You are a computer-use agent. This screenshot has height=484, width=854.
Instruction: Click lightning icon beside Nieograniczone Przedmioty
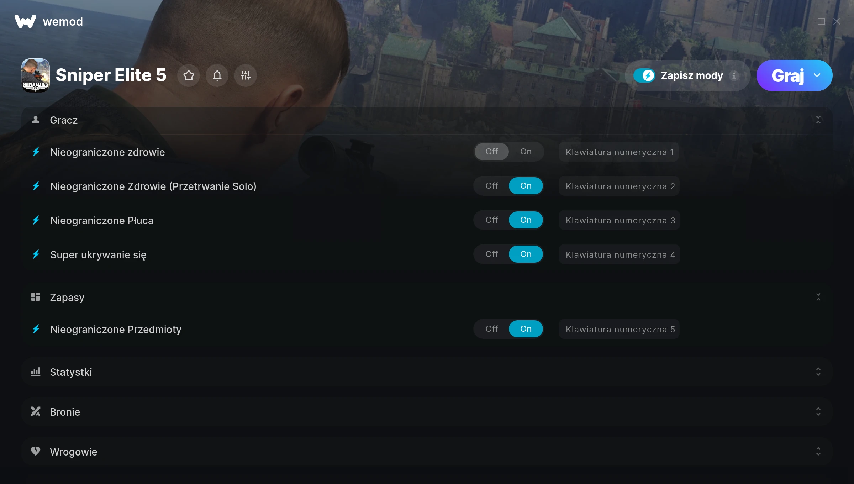36,329
